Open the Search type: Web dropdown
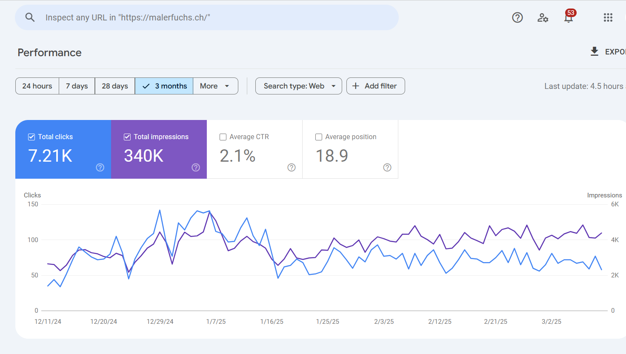The width and height of the screenshot is (626, 354). point(298,86)
